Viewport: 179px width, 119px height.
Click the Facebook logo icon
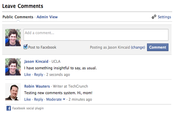9,108
